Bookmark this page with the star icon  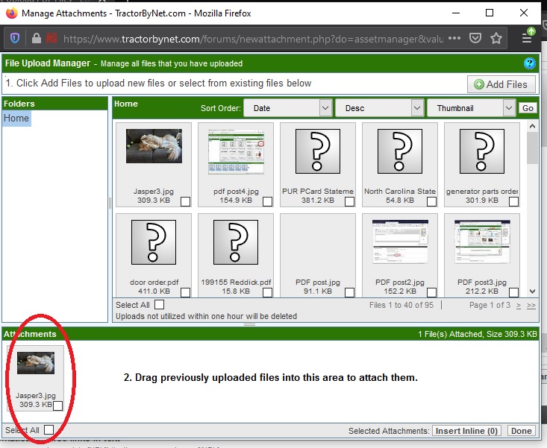click(x=496, y=38)
